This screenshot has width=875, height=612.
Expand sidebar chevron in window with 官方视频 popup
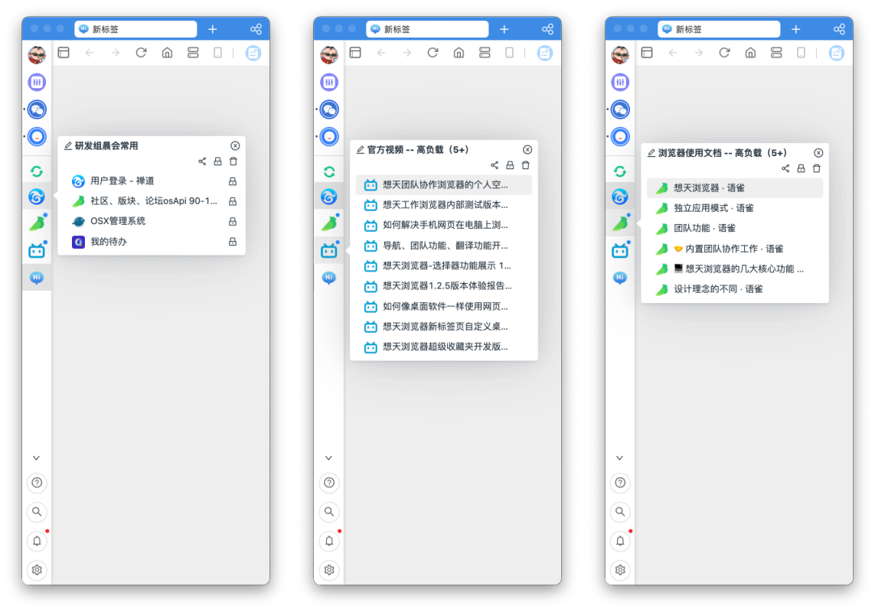pos(329,458)
